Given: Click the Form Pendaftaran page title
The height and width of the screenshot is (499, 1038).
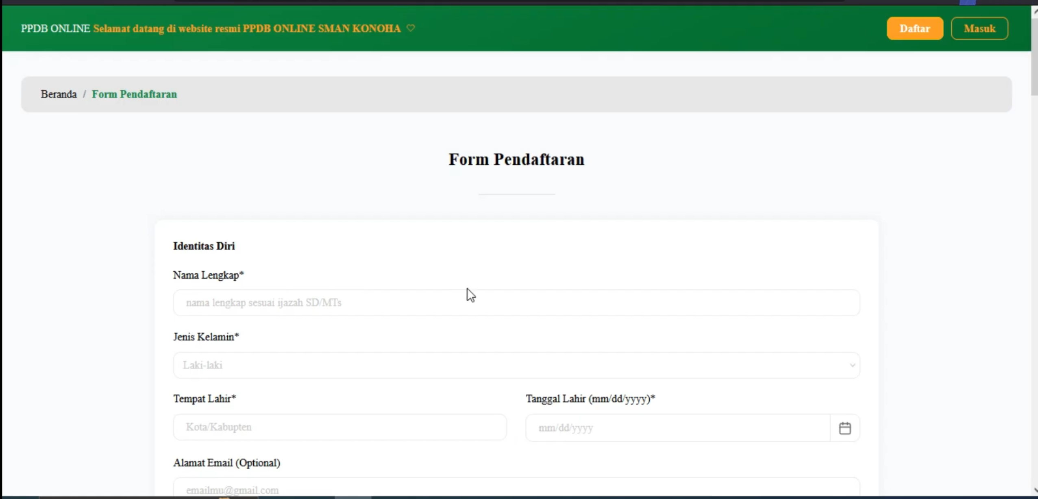Looking at the screenshot, I should [x=516, y=159].
